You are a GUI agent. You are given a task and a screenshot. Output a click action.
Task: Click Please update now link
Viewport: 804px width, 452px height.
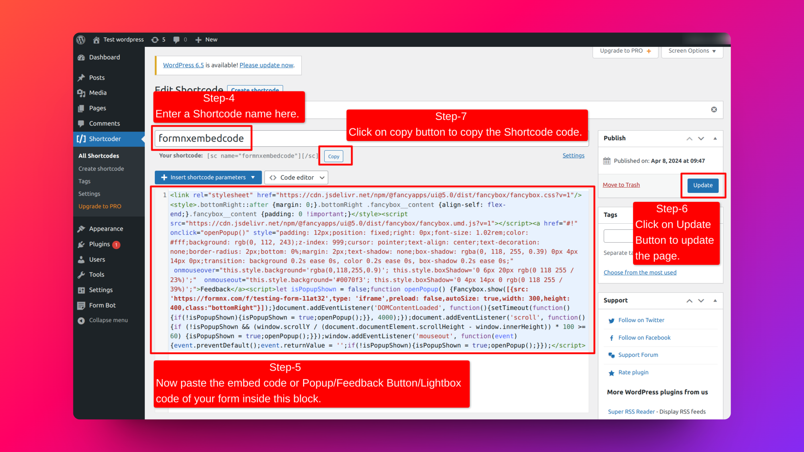pyautogui.click(x=267, y=65)
